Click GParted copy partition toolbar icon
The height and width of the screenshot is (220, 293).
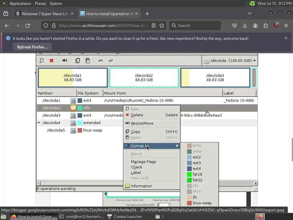tap(78, 61)
